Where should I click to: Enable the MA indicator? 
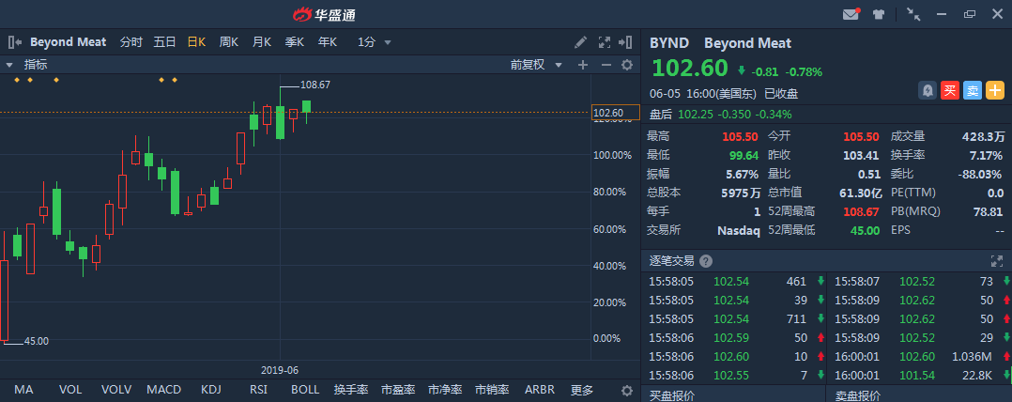click(x=23, y=390)
